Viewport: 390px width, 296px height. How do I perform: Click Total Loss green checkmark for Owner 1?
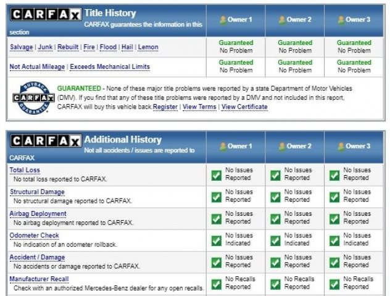coord(217,175)
